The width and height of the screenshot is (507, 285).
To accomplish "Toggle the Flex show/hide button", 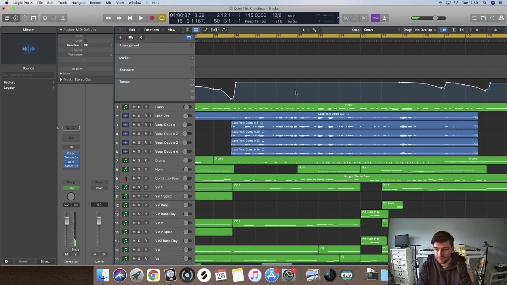I will (214, 30).
